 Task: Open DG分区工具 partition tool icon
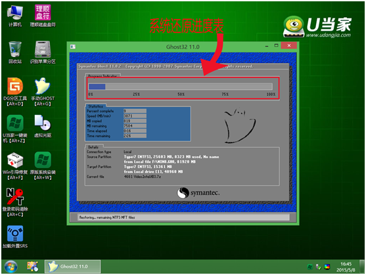point(15,92)
